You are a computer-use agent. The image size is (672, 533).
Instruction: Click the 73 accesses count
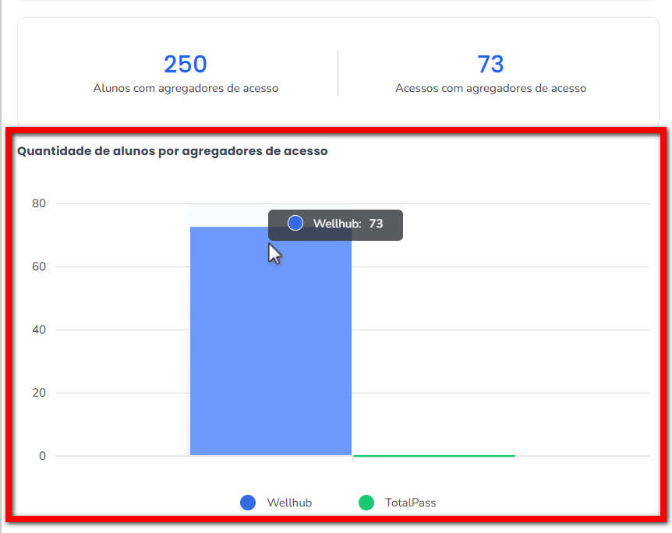[490, 64]
